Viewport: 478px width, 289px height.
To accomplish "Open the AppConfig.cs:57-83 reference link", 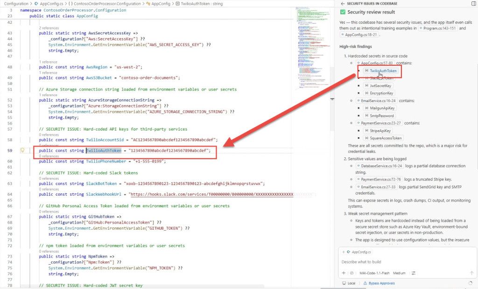I will 375,63.
